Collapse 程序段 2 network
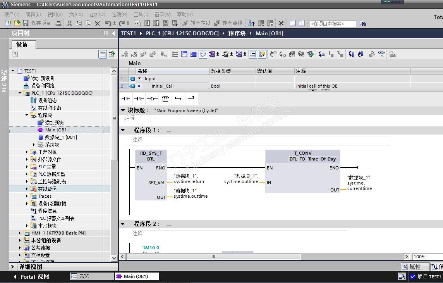Screen dimensions: 443x283 (123, 224)
